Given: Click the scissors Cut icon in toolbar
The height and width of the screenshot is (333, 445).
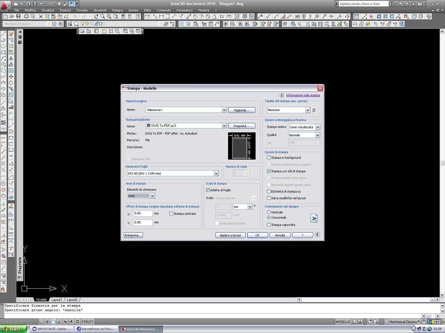Looking at the screenshot, I should 41,16.
